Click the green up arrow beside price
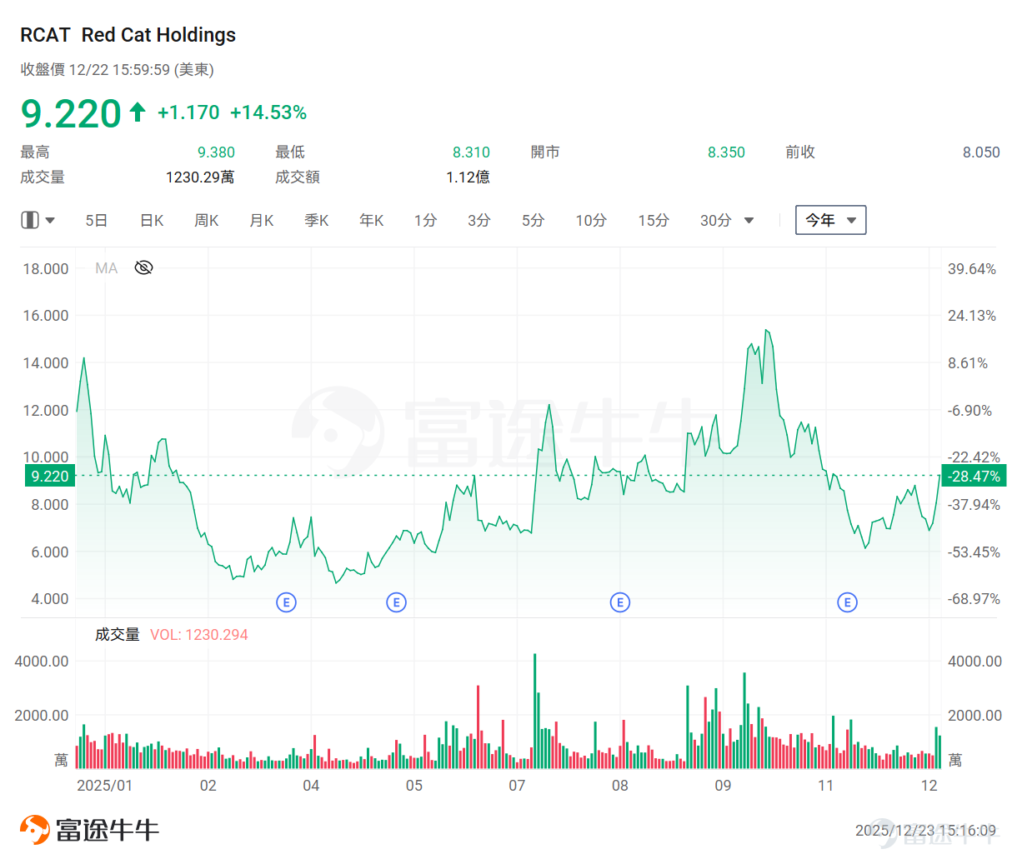The width and height of the screenshot is (1017, 864). (138, 112)
